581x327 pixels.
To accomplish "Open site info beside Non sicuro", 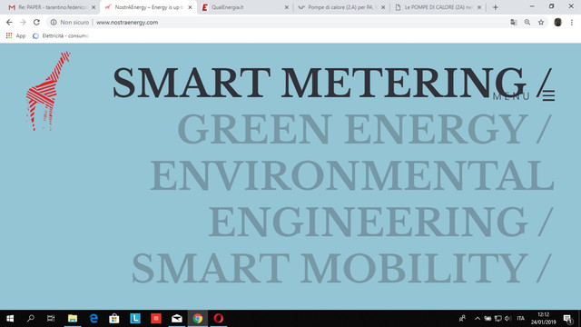I will (54, 22).
